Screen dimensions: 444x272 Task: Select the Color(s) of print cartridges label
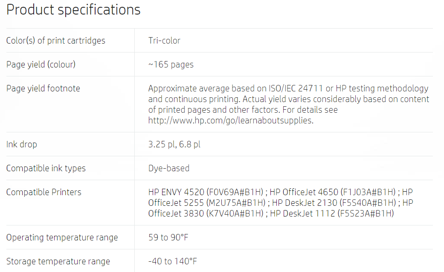[56, 41]
